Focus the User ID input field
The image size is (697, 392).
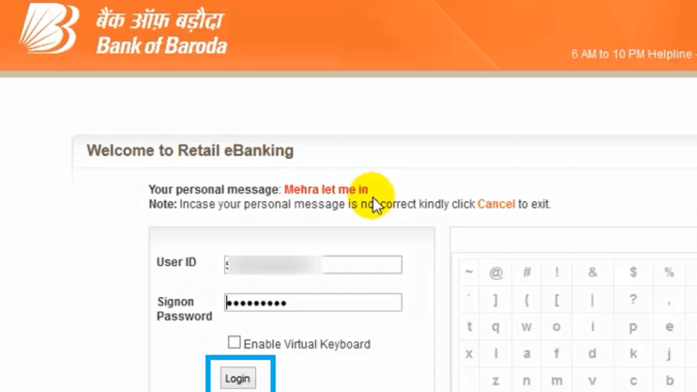(x=313, y=265)
